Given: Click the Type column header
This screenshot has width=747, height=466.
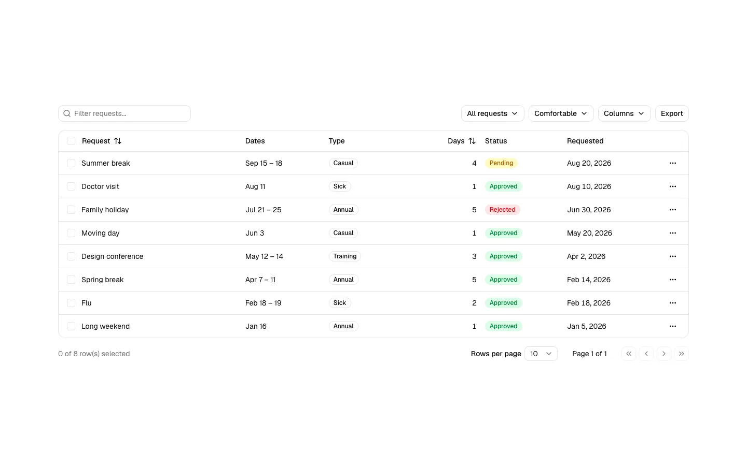Looking at the screenshot, I should (337, 141).
